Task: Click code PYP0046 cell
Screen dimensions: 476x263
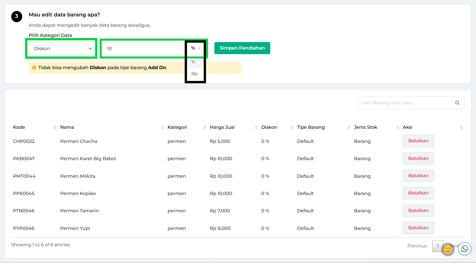Action: 24,228
